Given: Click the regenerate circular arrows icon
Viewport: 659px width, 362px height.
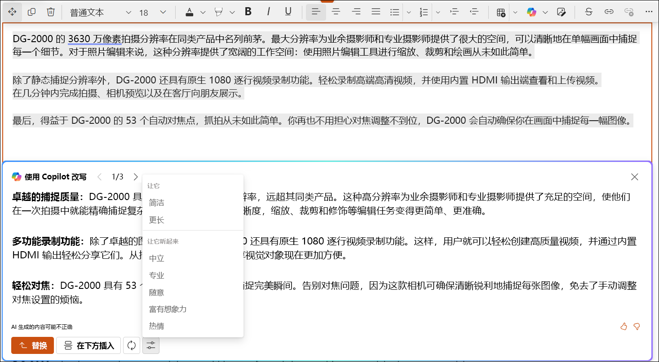Looking at the screenshot, I should tap(132, 345).
